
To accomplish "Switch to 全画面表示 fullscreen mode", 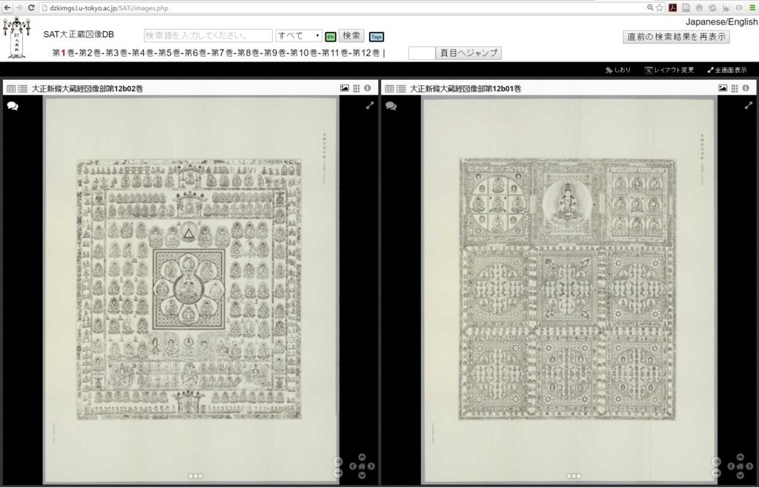I will coord(727,70).
